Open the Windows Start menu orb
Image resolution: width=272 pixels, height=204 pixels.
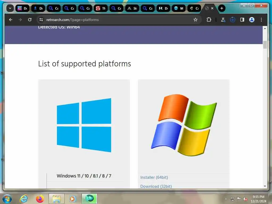tap(7, 199)
